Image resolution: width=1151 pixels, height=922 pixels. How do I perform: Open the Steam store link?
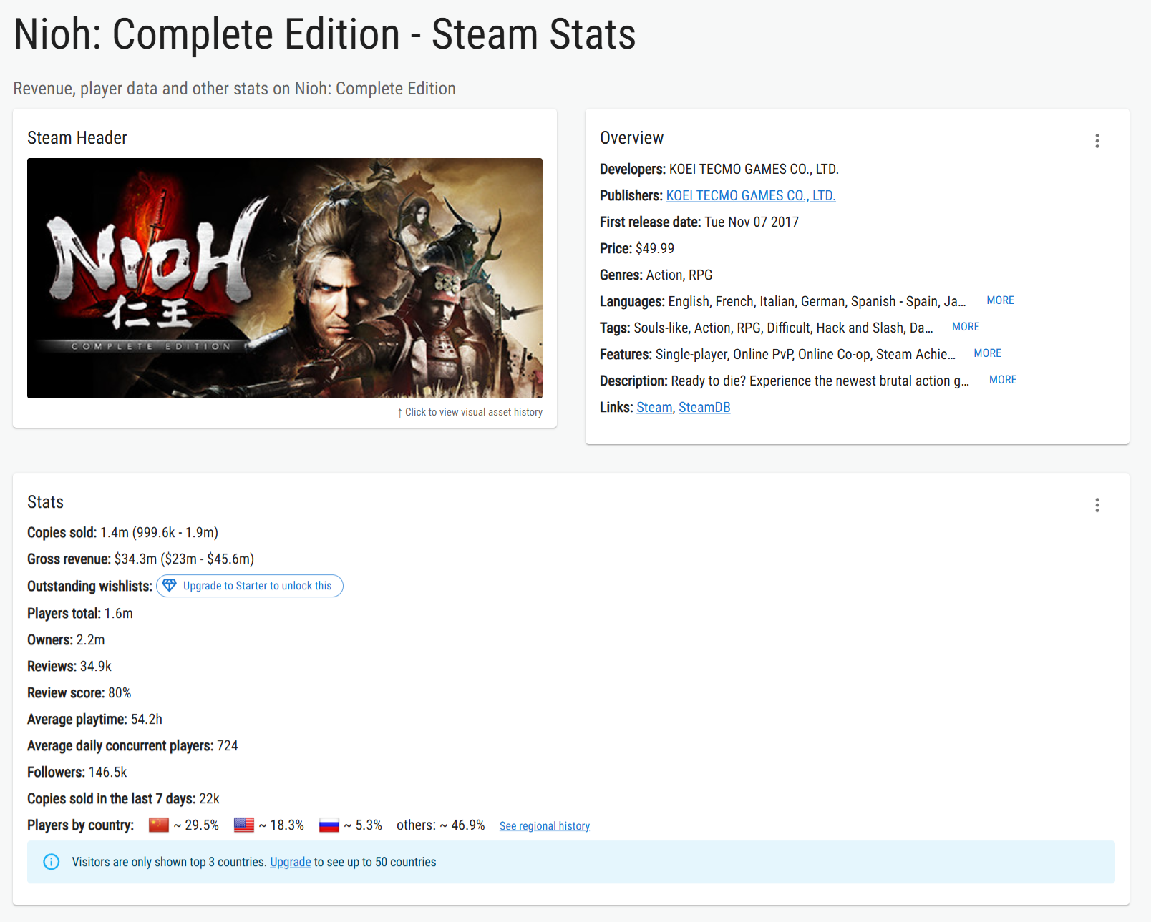pos(654,408)
